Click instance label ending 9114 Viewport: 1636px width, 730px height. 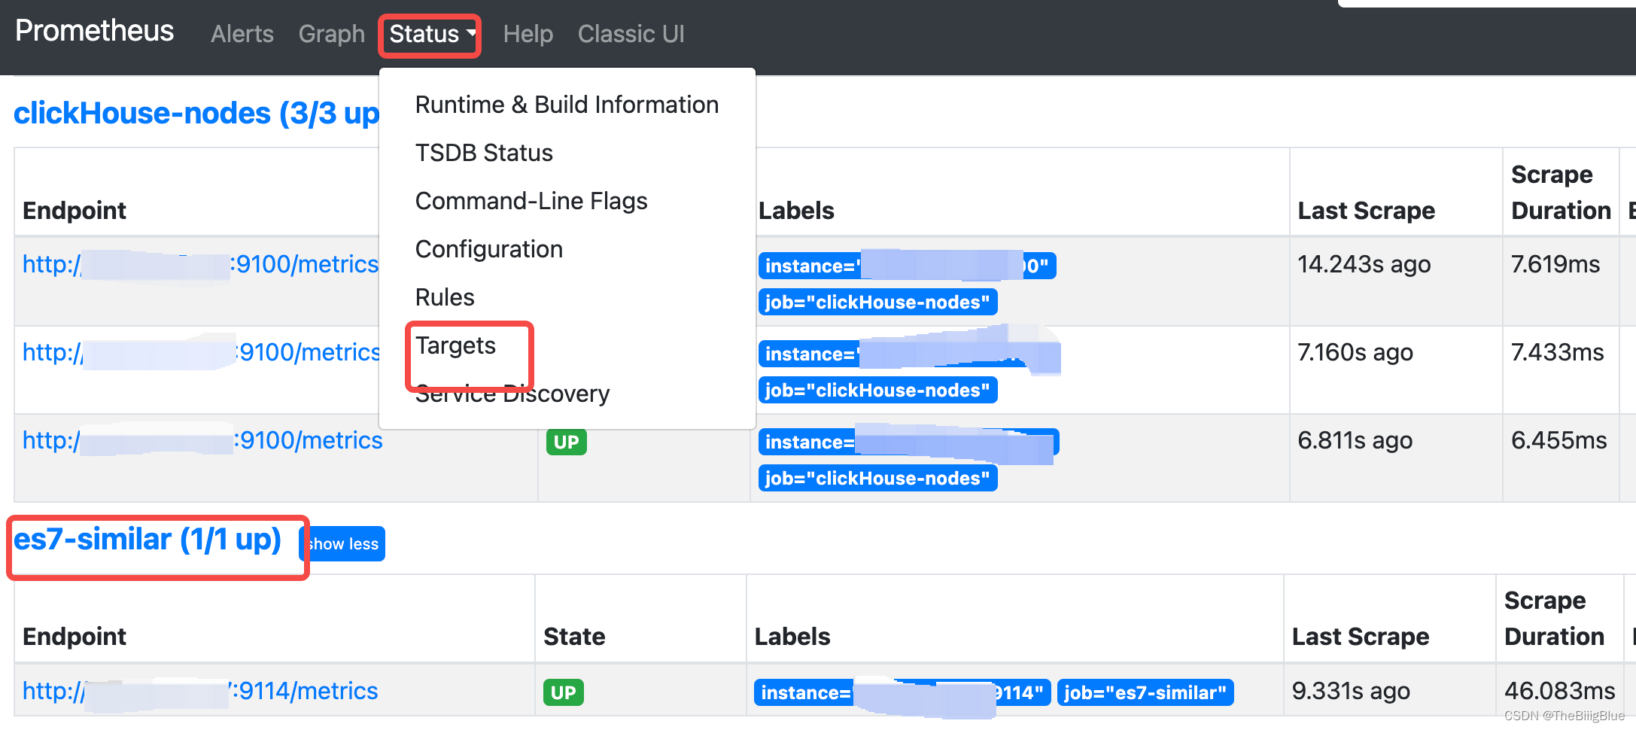click(x=902, y=692)
